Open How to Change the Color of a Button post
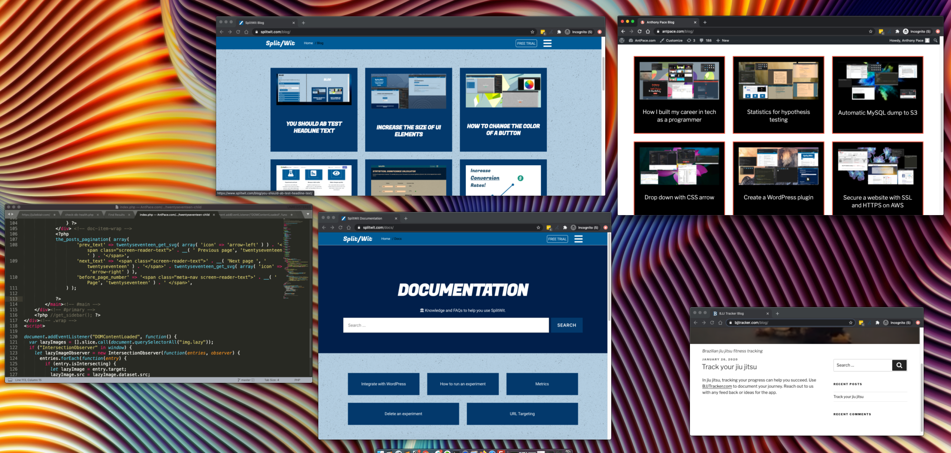The image size is (951, 453). [503, 110]
